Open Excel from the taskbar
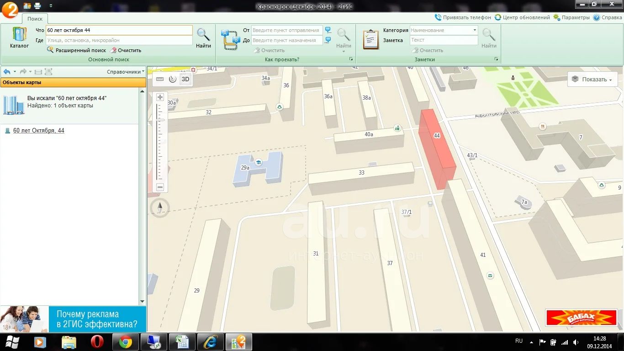The image size is (624, 351). click(x=182, y=342)
